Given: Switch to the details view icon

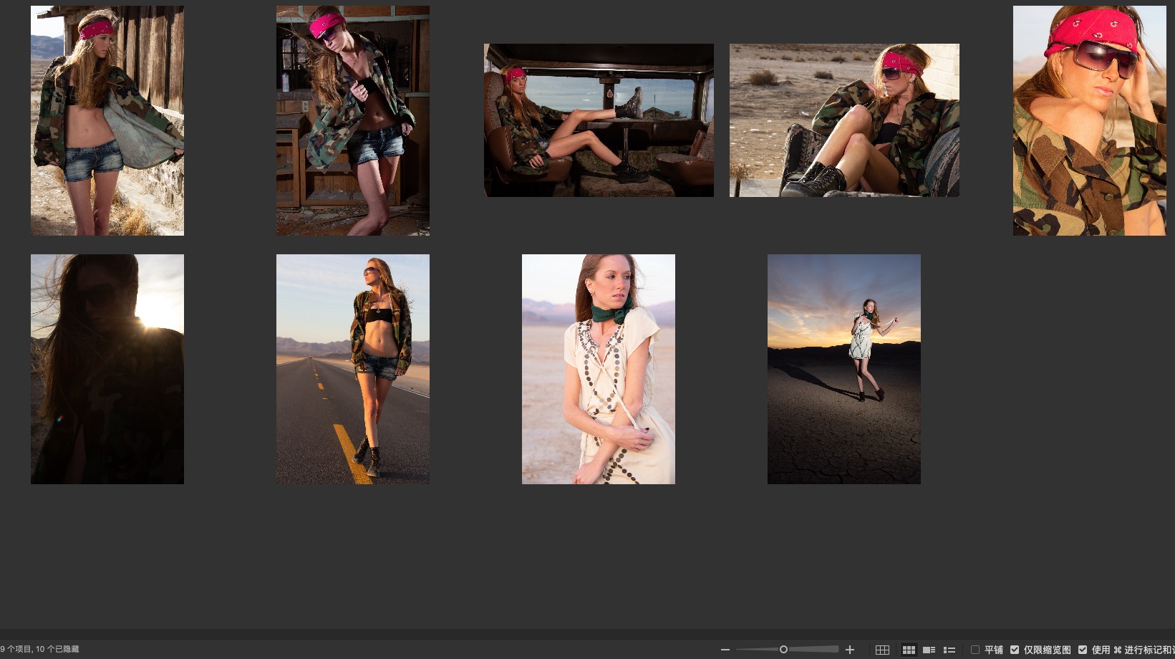Looking at the screenshot, I should 929,650.
